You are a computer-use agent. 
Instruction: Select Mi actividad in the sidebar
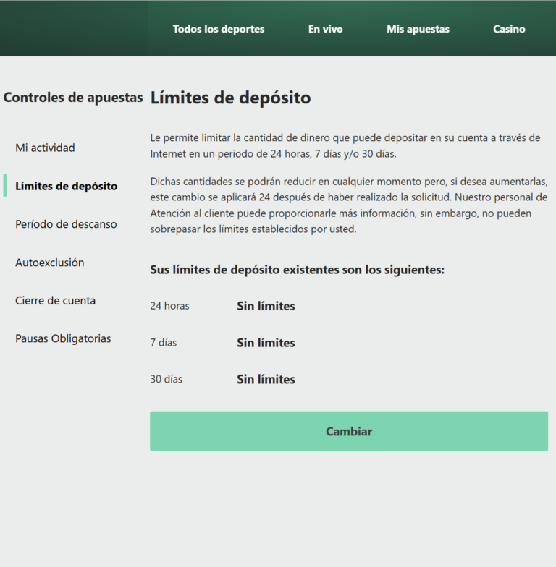[x=45, y=148]
